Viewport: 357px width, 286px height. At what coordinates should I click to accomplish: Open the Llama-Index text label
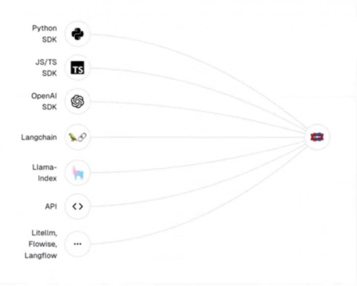44,173
